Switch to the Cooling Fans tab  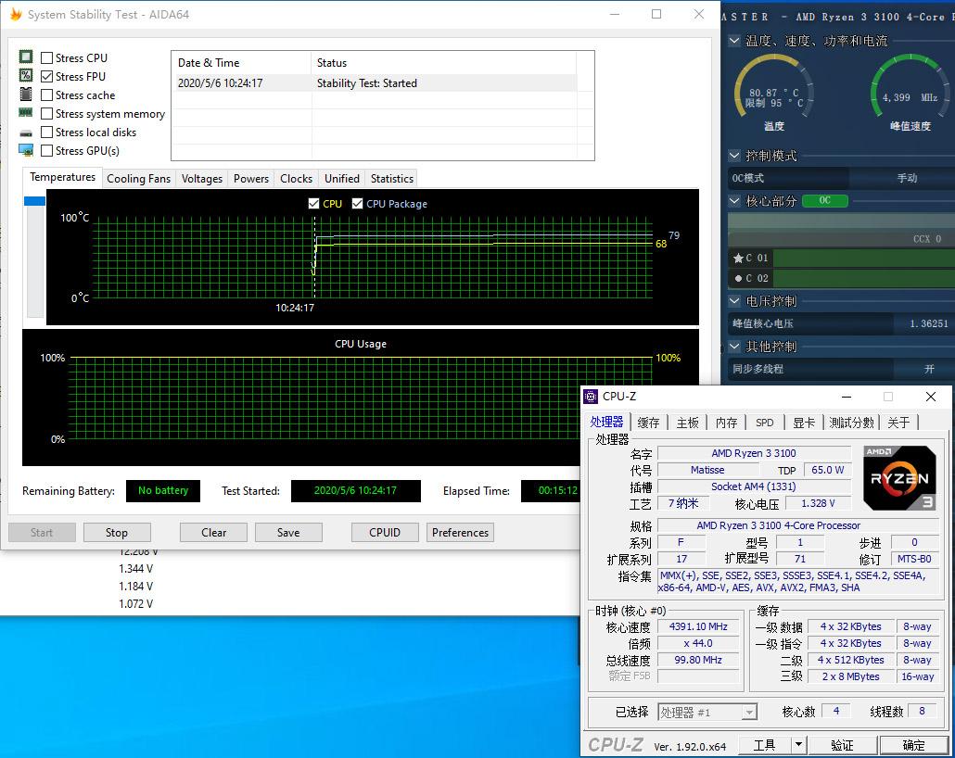click(x=138, y=179)
